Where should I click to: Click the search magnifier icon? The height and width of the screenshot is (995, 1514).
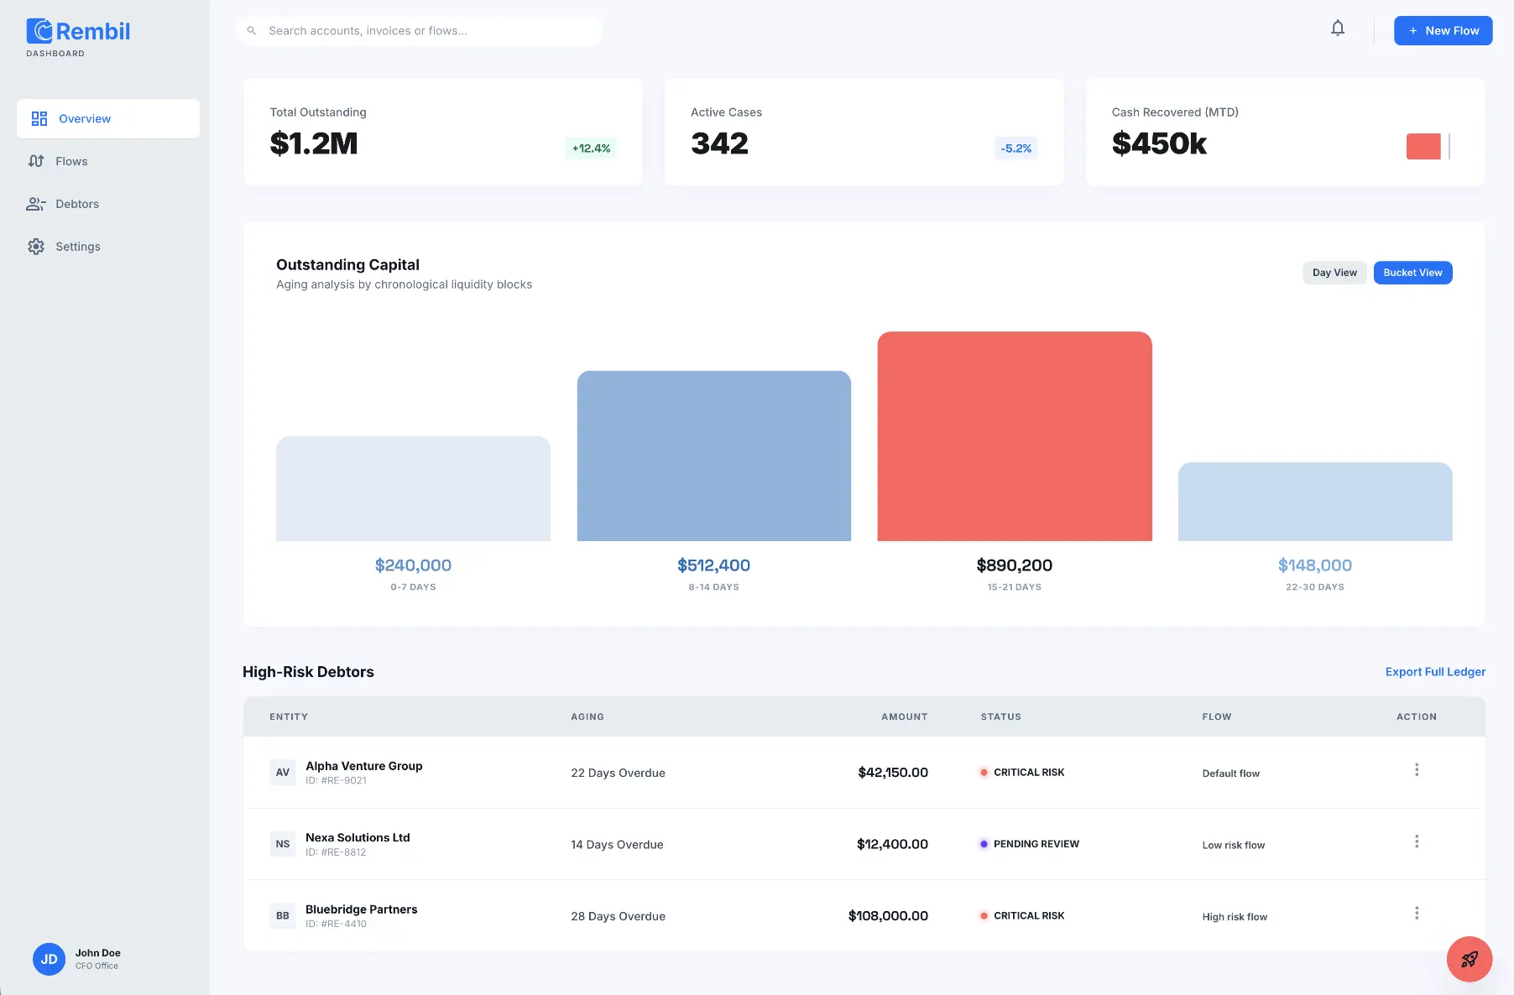251,31
